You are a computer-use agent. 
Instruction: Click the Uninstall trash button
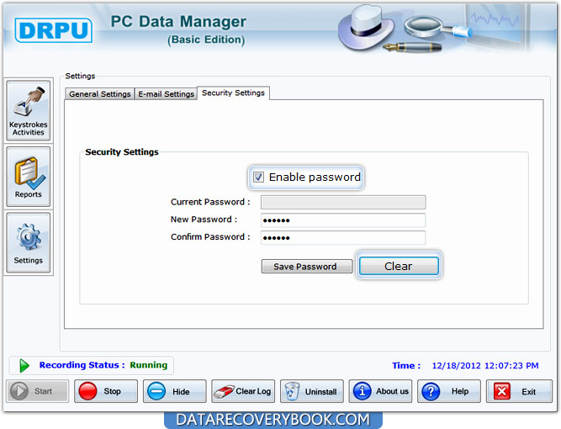(312, 391)
